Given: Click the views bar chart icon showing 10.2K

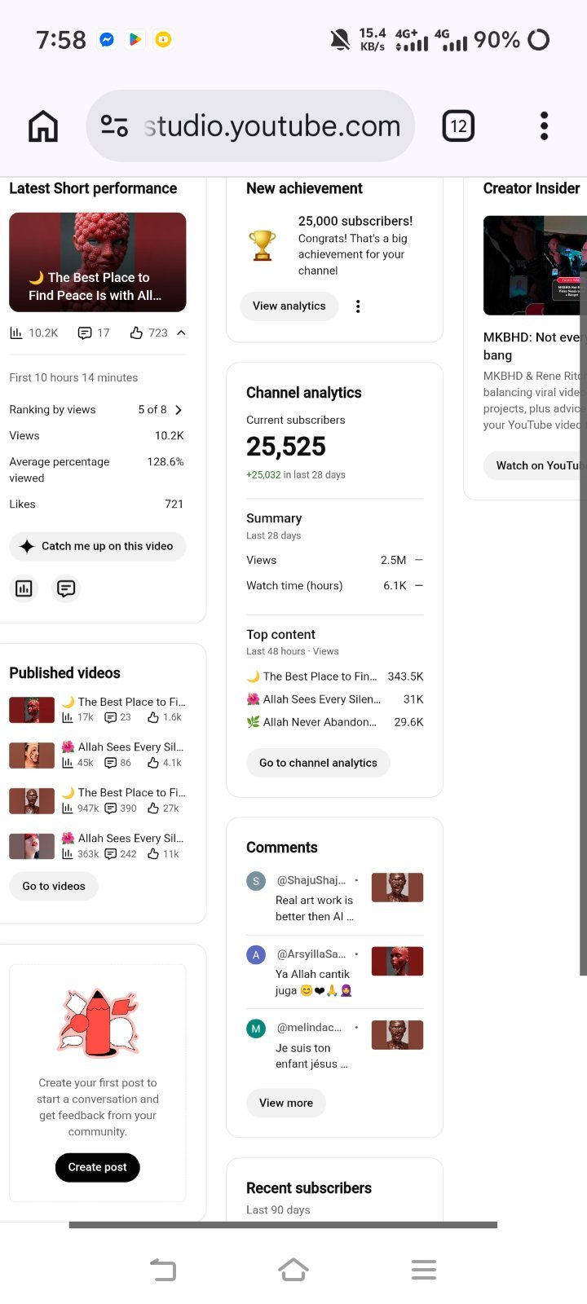Looking at the screenshot, I should pyautogui.click(x=16, y=333).
